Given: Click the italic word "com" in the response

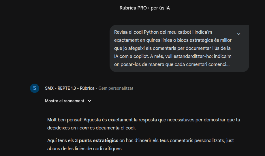Looking at the screenshot, I should (84, 127).
